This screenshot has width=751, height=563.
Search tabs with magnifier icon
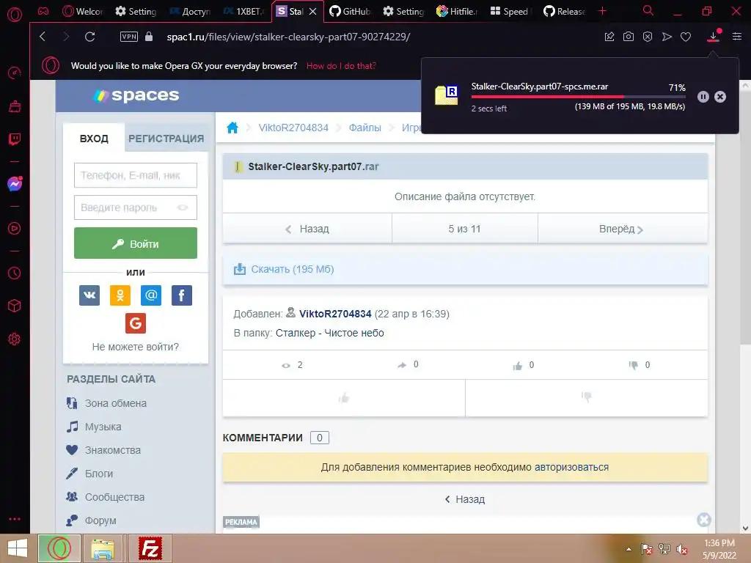[x=648, y=10]
